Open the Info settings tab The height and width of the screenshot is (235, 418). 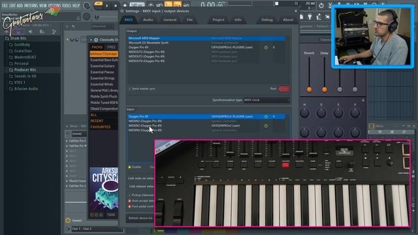(x=238, y=20)
